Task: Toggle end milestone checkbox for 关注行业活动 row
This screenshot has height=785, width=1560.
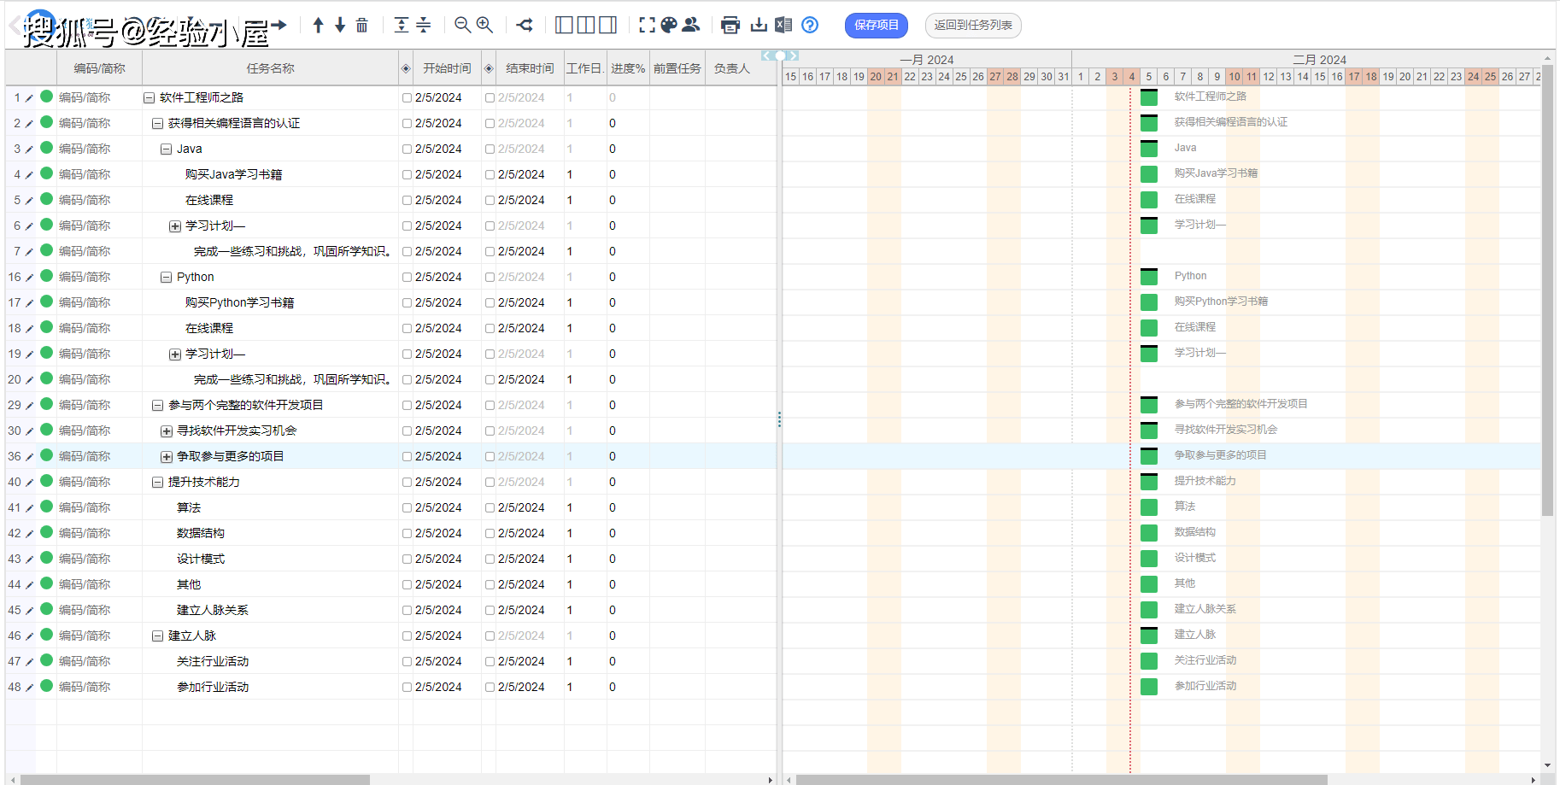Action: click(x=490, y=662)
